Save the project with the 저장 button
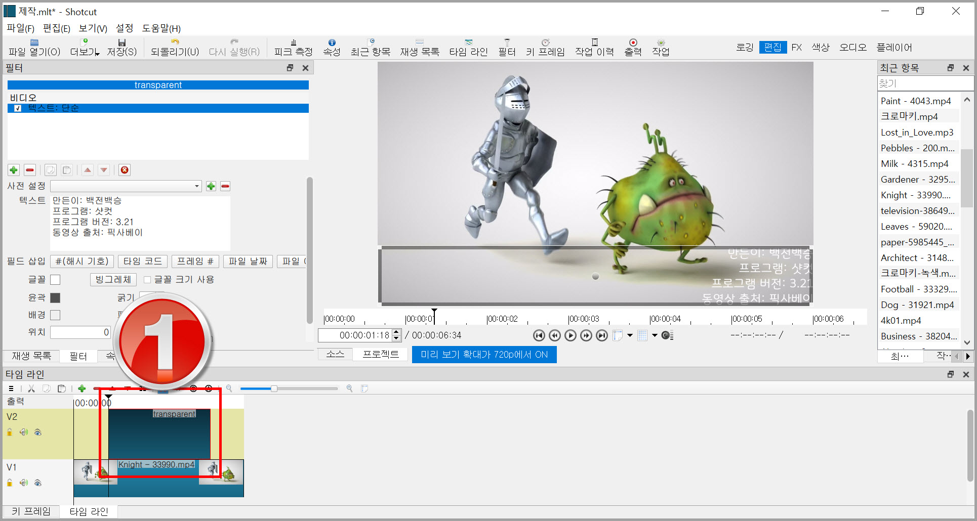 pos(121,48)
